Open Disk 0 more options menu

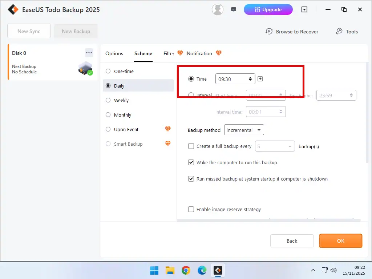click(x=89, y=53)
